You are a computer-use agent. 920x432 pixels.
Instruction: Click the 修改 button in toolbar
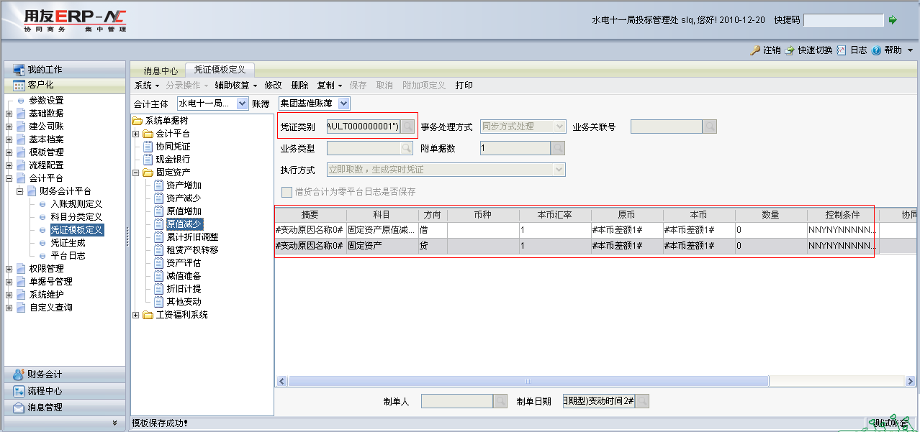pyautogui.click(x=273, y=86)
